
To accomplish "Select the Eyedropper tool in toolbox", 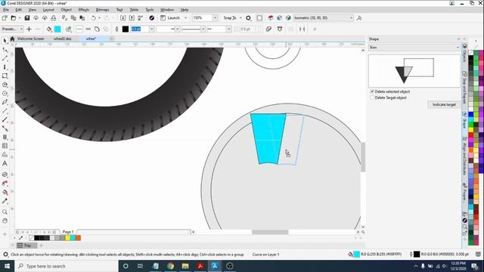I will [5, 201].
